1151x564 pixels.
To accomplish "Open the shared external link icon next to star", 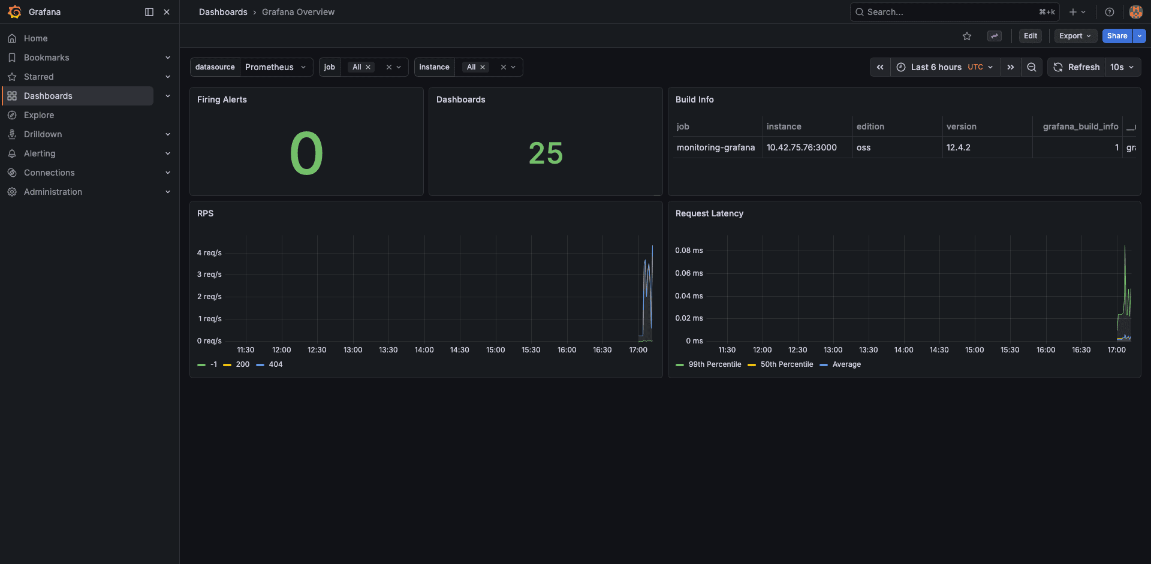I will point(995,36).
